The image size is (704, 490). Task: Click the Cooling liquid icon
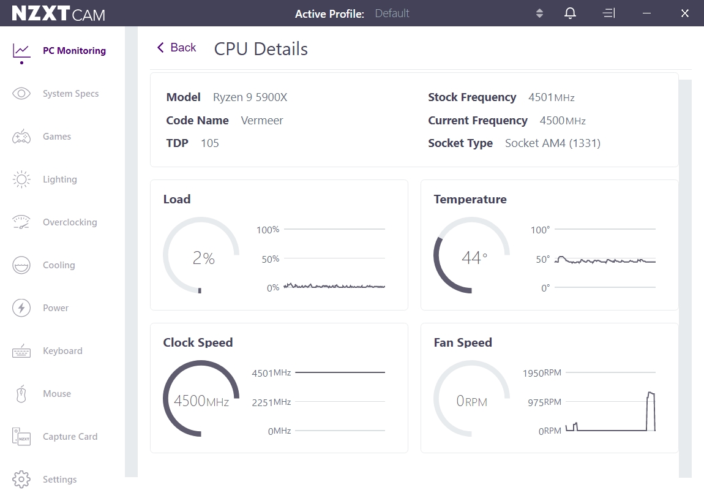(21, 265)
